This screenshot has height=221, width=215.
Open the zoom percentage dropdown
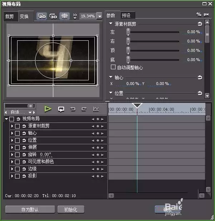point(100,16)
